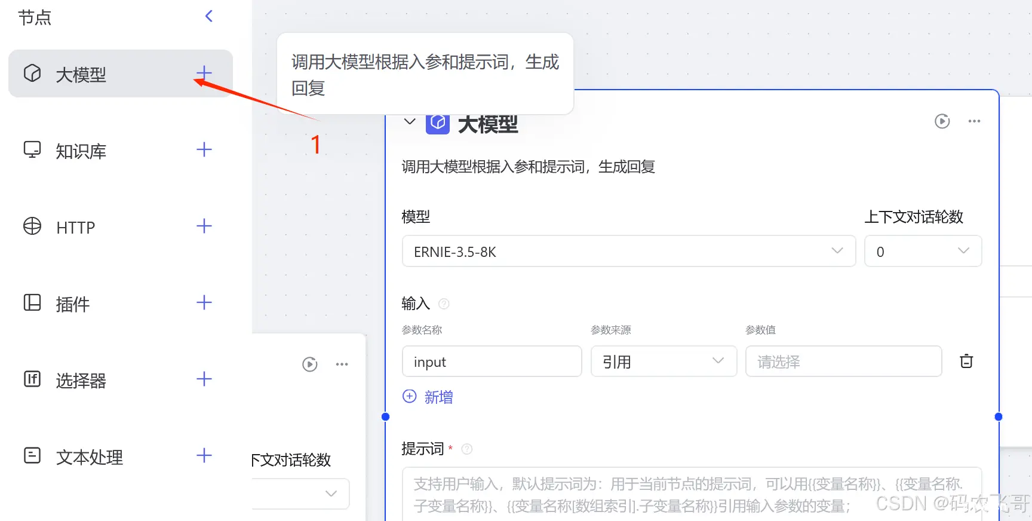Click the 选择器 node icon

pyautogui.click(x=32, y=379)
